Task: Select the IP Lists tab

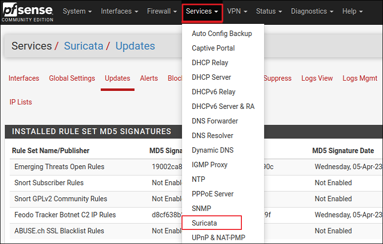Action: [20, 102]
